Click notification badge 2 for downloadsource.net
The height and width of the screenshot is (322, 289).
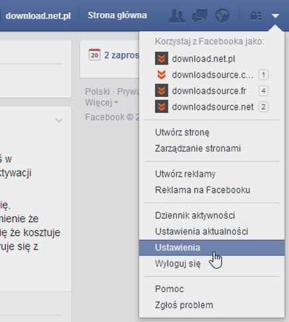pos(263,107)
